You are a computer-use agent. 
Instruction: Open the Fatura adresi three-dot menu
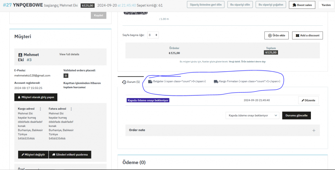coord(71,109)
